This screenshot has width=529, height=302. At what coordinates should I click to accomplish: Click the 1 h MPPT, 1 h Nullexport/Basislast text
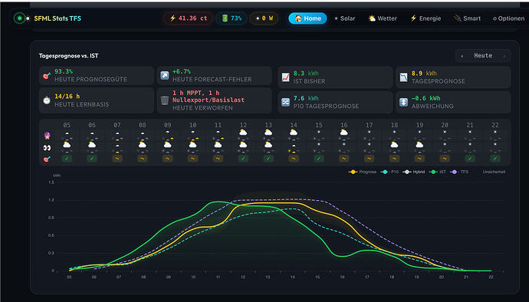[209, 96]
